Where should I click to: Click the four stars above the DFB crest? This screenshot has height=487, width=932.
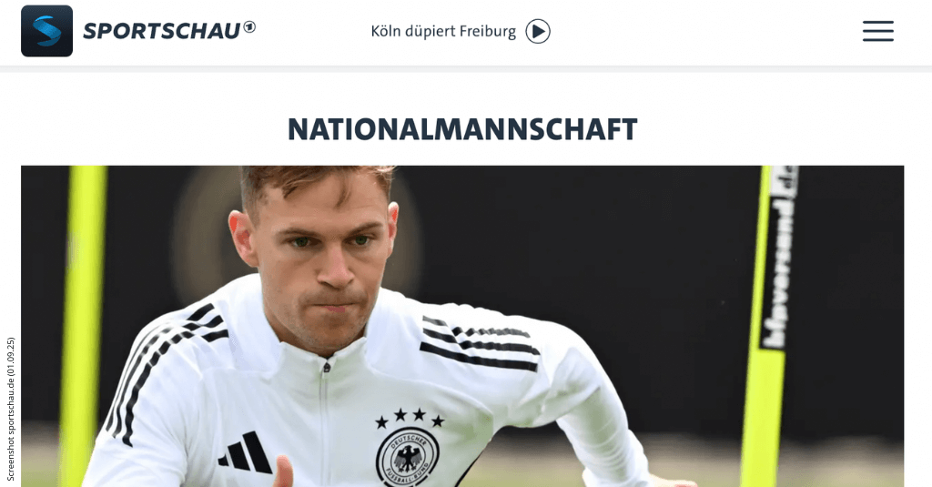[x=410, y=418]
